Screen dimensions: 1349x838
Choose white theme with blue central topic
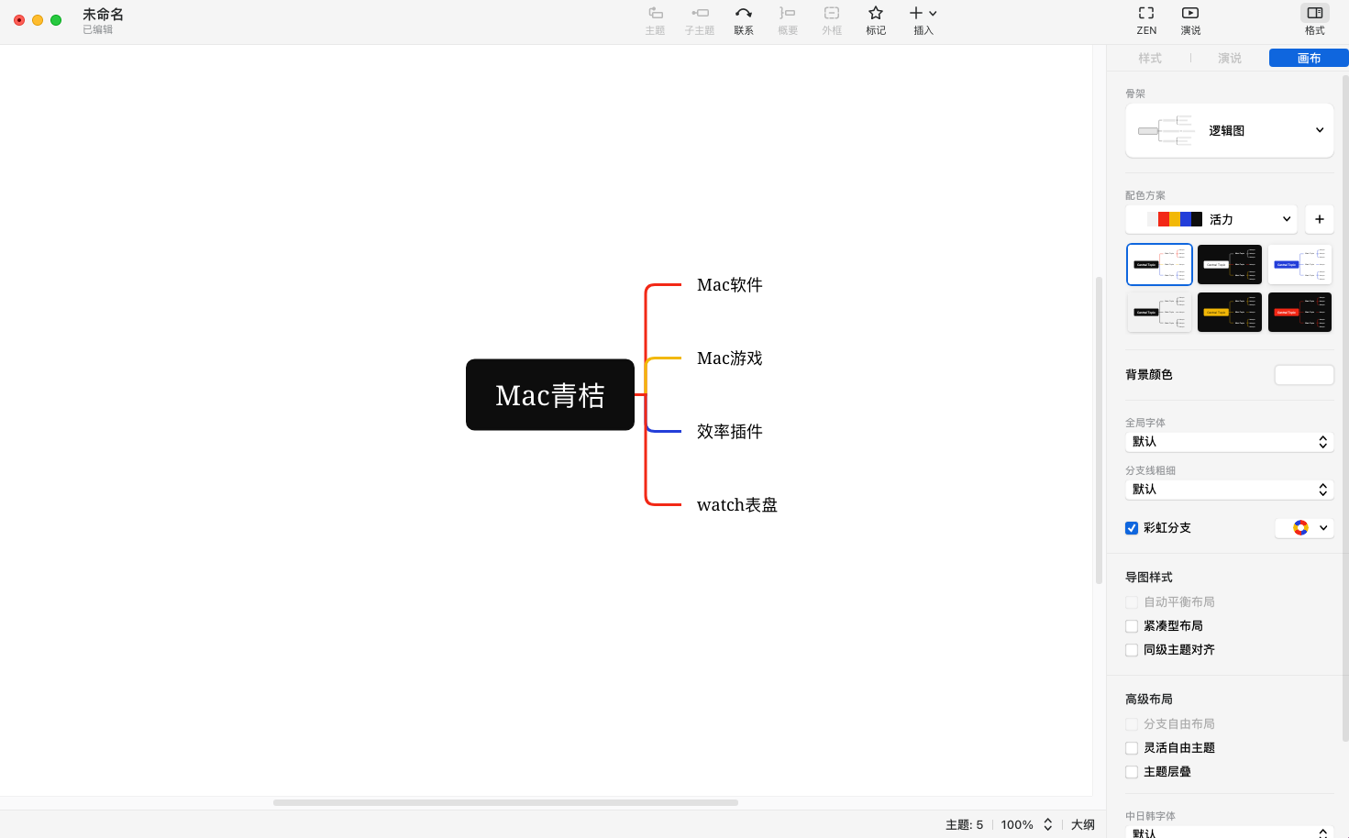[x=1300, y=264]
